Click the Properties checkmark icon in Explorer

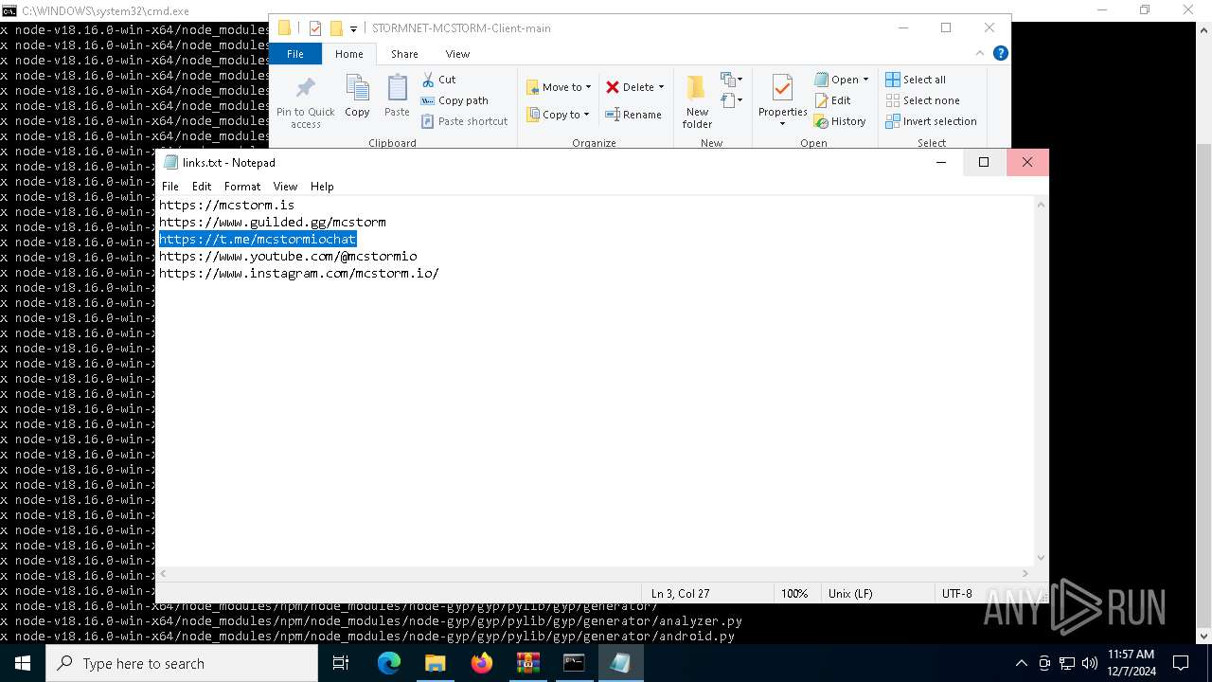coord(782,90)
